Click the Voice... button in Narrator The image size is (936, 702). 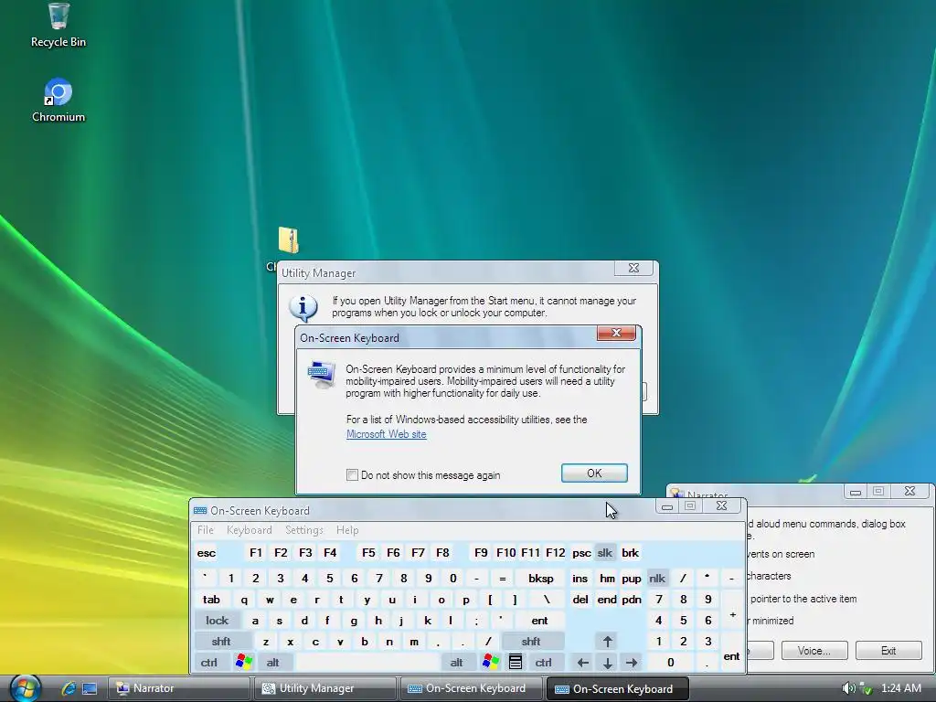click(x=814, y=650)
